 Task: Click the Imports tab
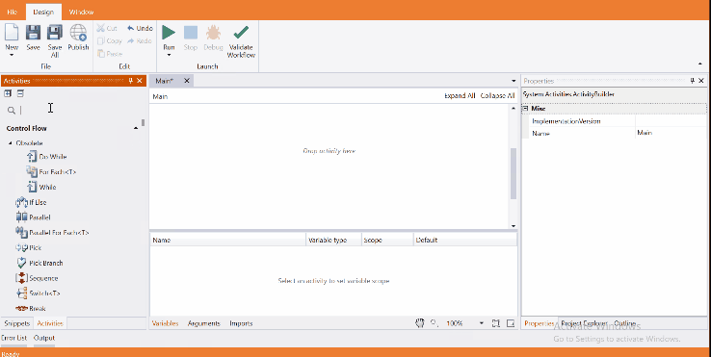[241, 323]
